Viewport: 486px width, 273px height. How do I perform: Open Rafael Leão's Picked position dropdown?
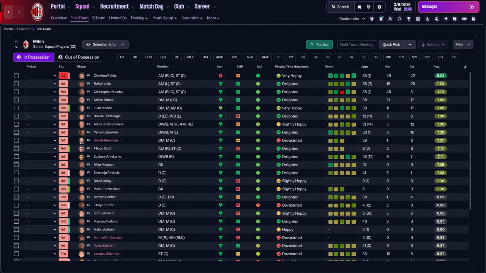click(42, 84)
